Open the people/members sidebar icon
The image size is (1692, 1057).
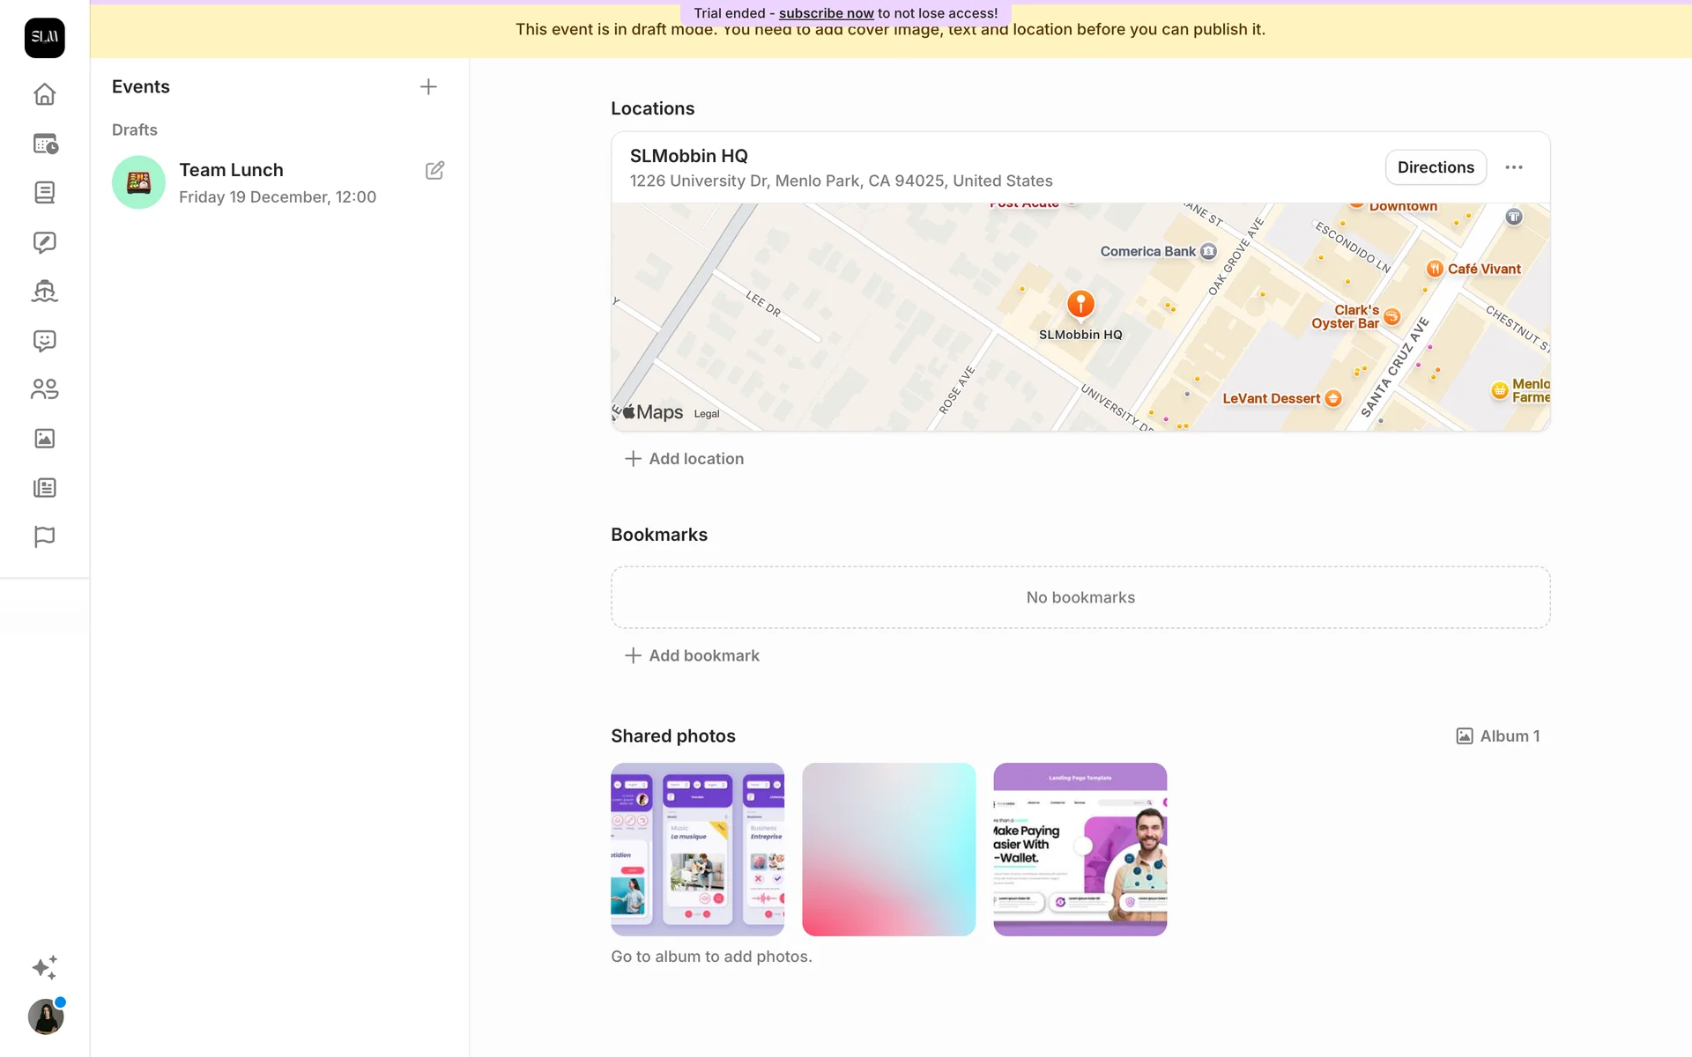[44, 388]
